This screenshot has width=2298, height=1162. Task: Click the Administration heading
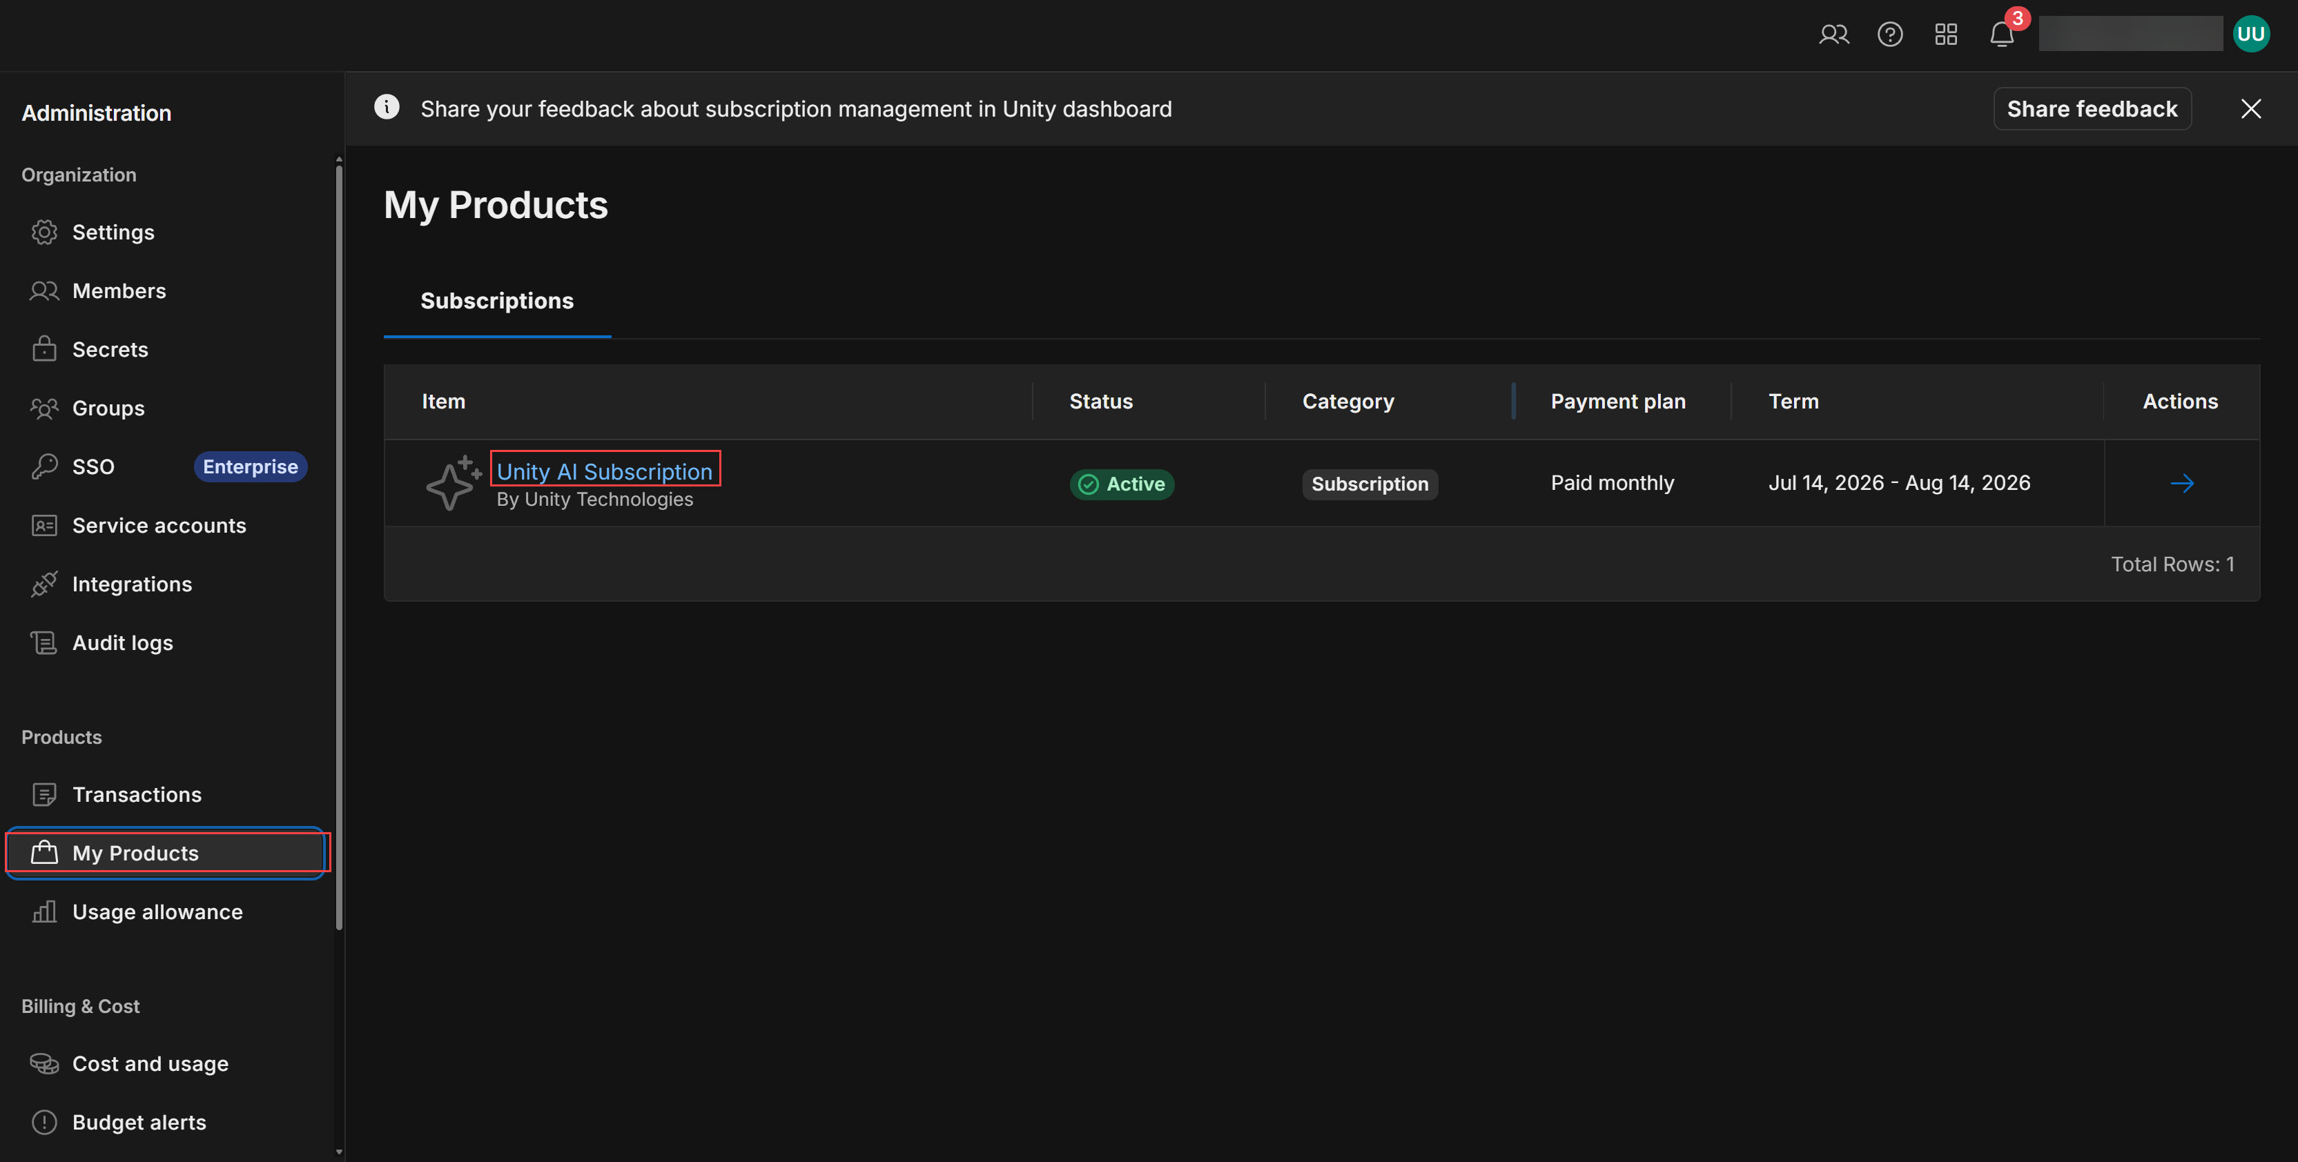97,114
